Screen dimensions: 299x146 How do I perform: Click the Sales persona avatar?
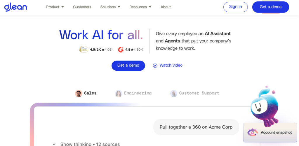pos(78,93)
